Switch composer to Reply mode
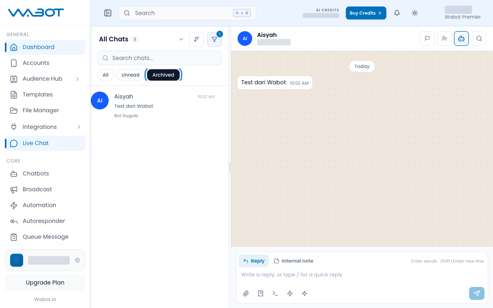The image size is (493, 308). (254, 261)
